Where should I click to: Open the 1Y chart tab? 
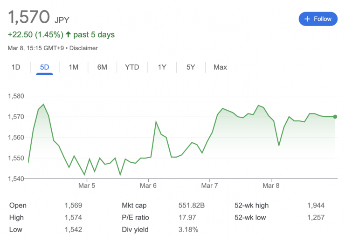(x=162, y=67)
